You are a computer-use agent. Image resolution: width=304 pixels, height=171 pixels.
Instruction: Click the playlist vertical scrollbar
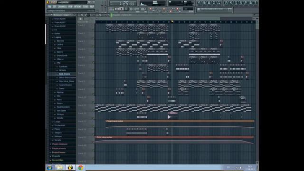point(257,91)
